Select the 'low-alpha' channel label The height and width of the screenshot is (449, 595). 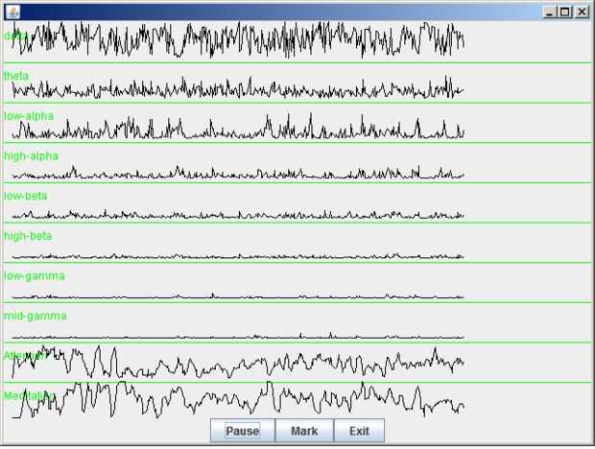point(29,116)
